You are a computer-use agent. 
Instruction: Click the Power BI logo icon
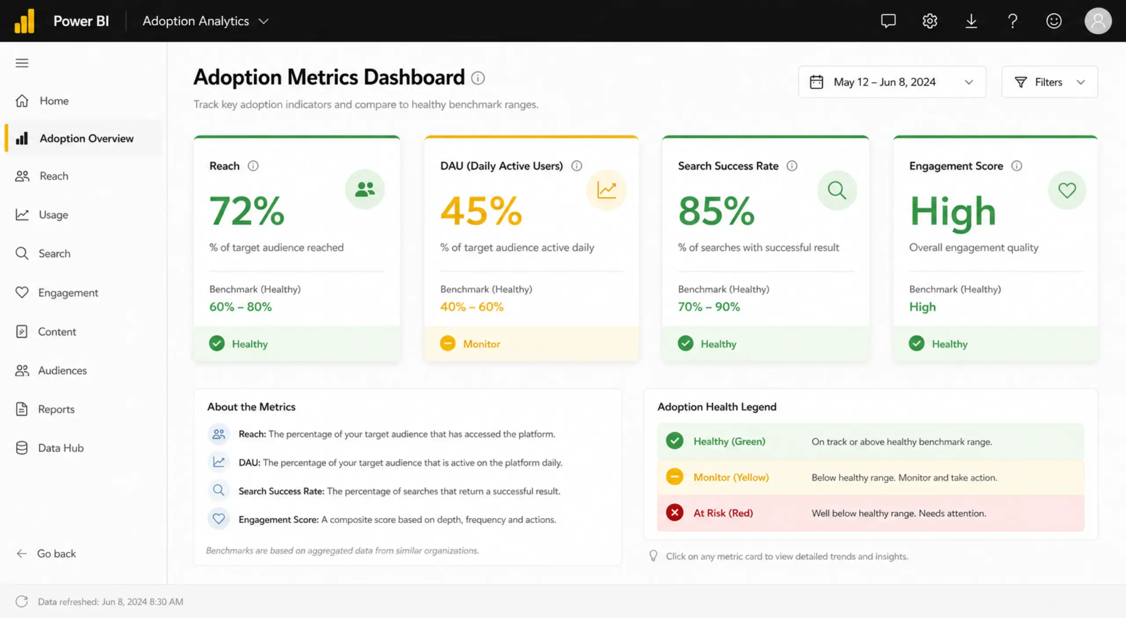click(x=24, y=21)
